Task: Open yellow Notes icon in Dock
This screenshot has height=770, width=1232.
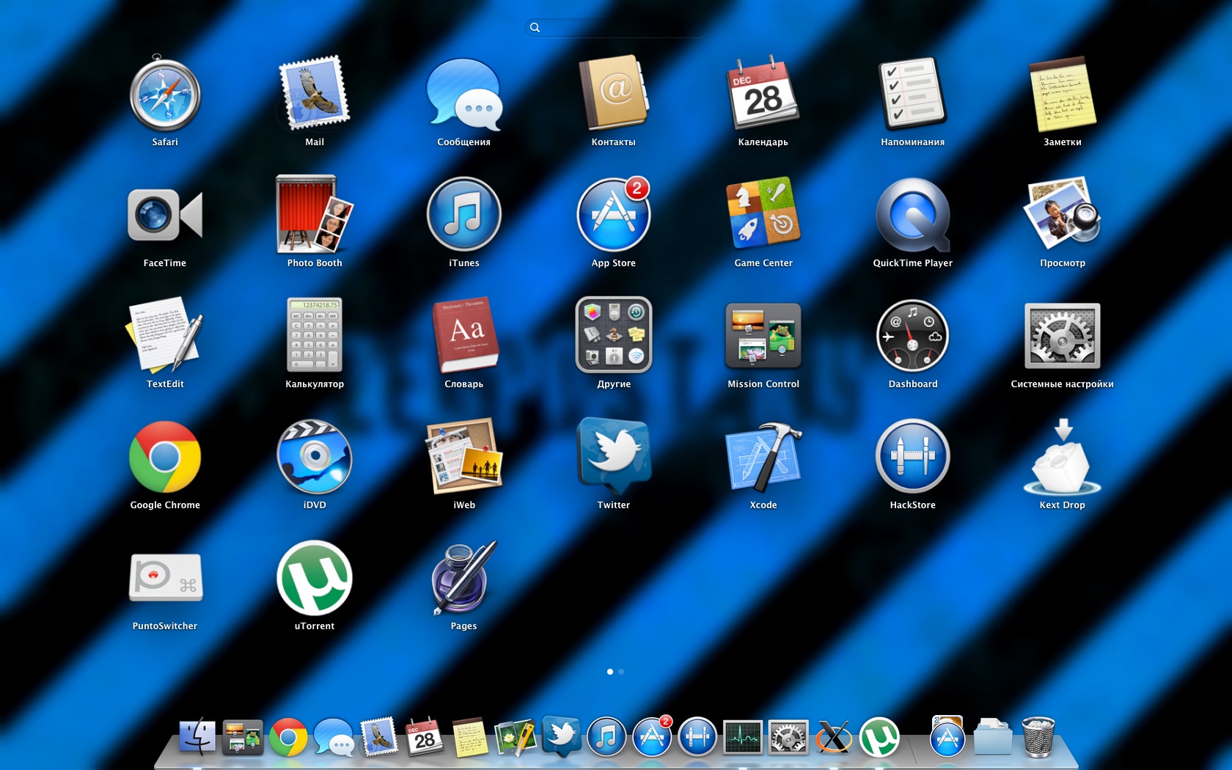Action: click(470, 737)
